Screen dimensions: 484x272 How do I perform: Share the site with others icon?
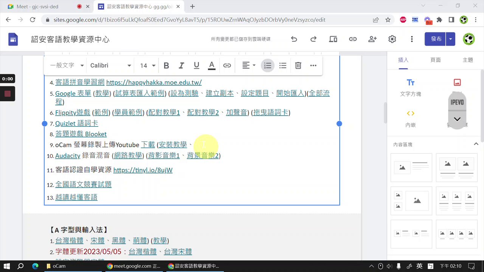[372, 39]
